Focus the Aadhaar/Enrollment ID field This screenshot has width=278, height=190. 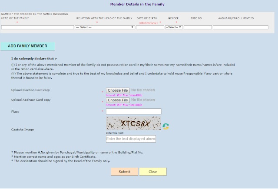click(x=241, y=27)
